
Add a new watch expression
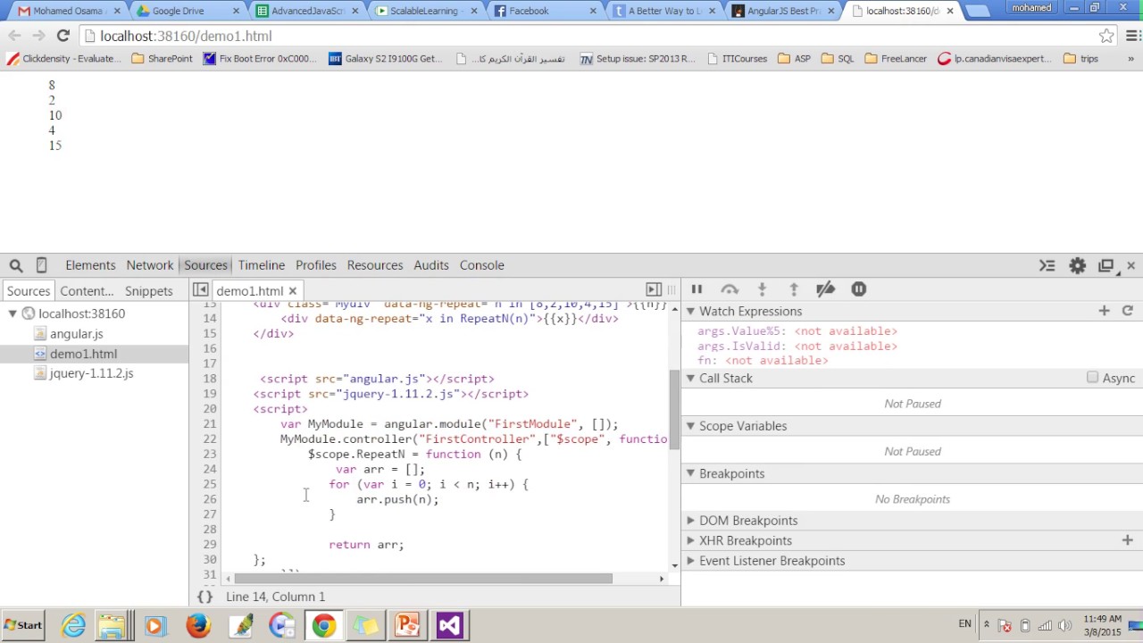pos(1104,311)
